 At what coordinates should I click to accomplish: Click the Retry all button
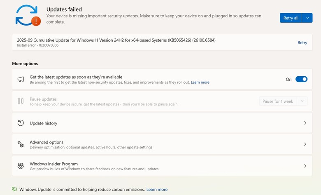[x=291, y=18]
